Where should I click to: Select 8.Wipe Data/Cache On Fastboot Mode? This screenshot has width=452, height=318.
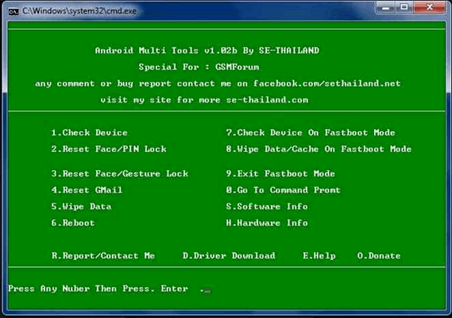click(319, 149)
